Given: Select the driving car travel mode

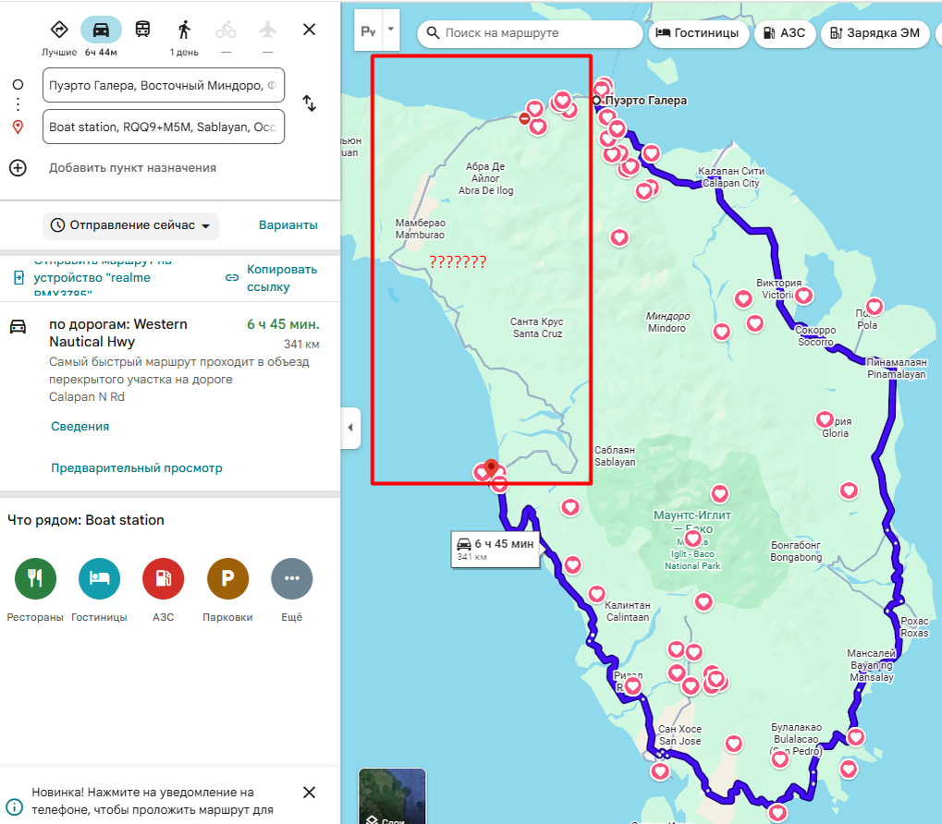Looking at the screenshot, I should 101,30.
